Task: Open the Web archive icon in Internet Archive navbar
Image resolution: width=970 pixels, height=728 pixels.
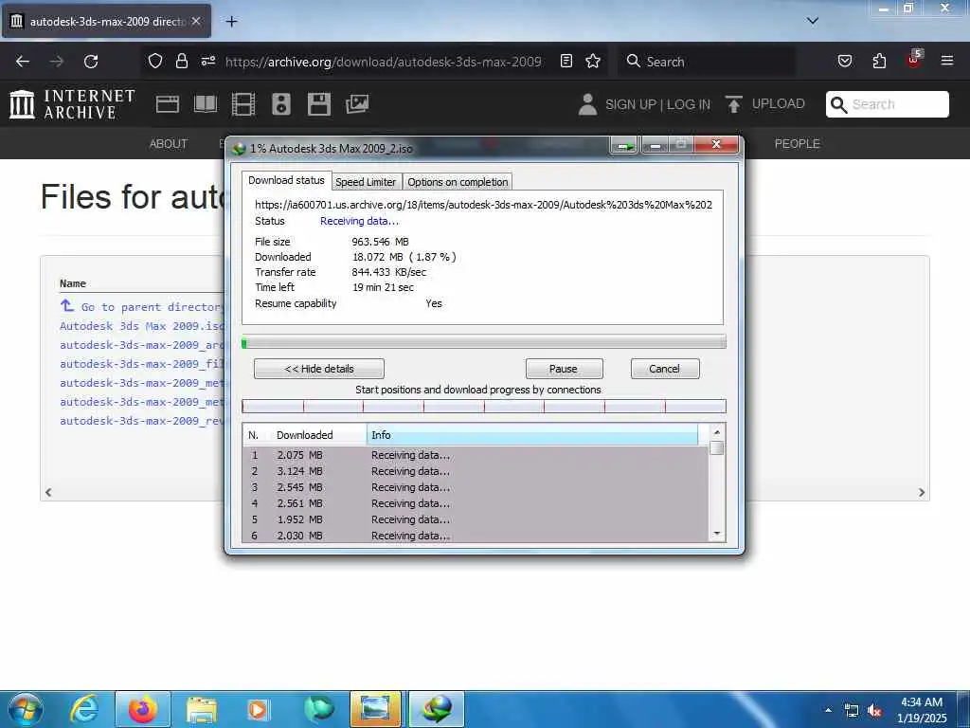Action: [168, 104]
